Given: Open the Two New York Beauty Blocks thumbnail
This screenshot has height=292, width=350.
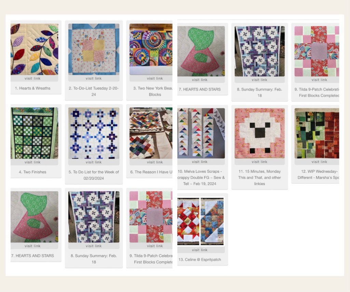Looking at the screenshot, I should pyautogui.click(x=151, y=49).
